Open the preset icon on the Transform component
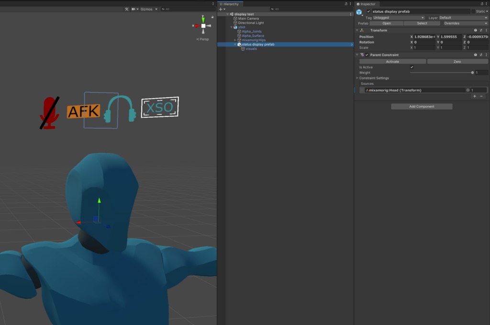Screen dimensions: 490x325 [x=480, y=30]
